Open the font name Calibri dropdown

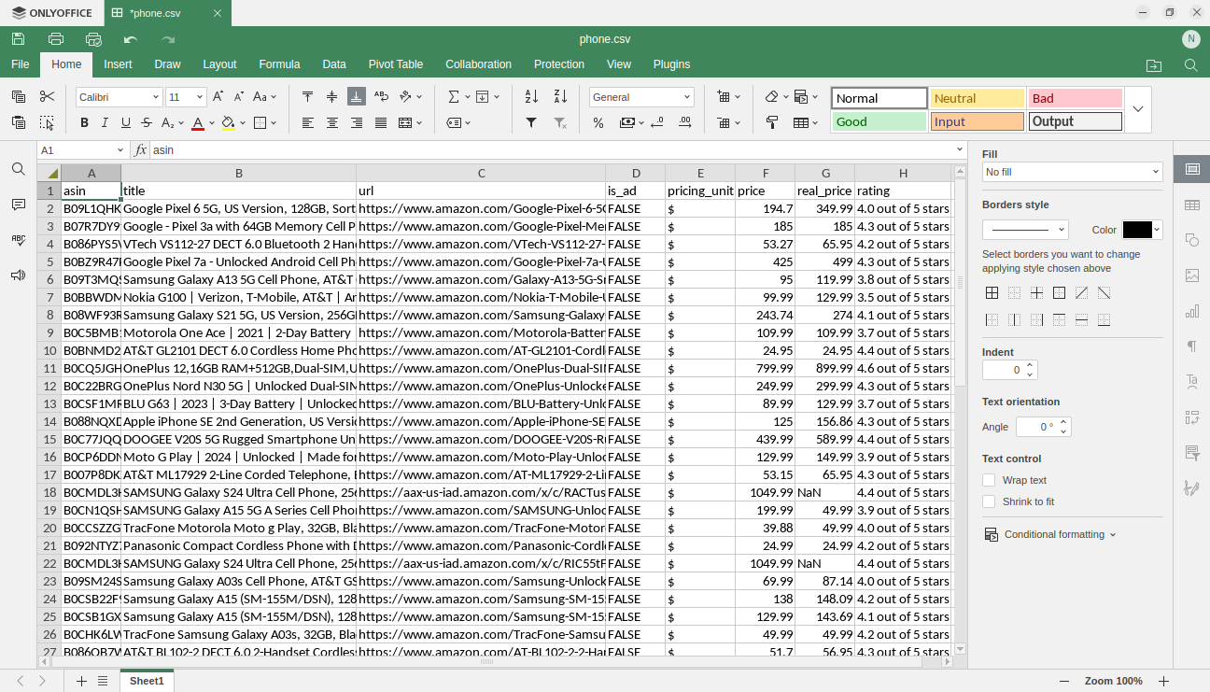pyautogui.click(x=156, y=97)
